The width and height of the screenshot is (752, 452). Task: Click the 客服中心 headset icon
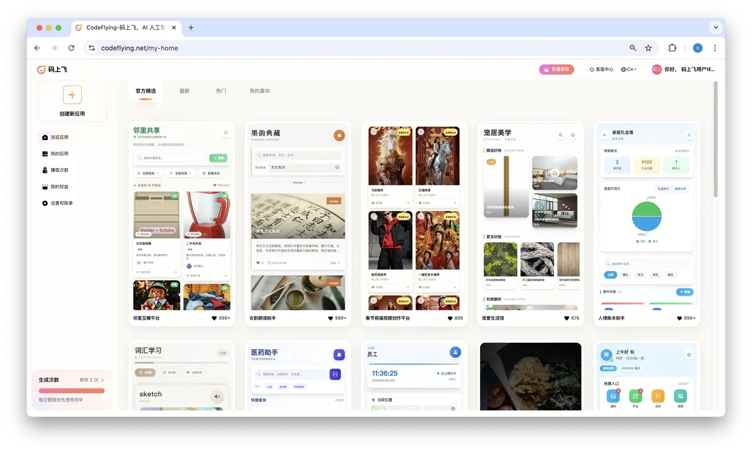coord(592,69)
